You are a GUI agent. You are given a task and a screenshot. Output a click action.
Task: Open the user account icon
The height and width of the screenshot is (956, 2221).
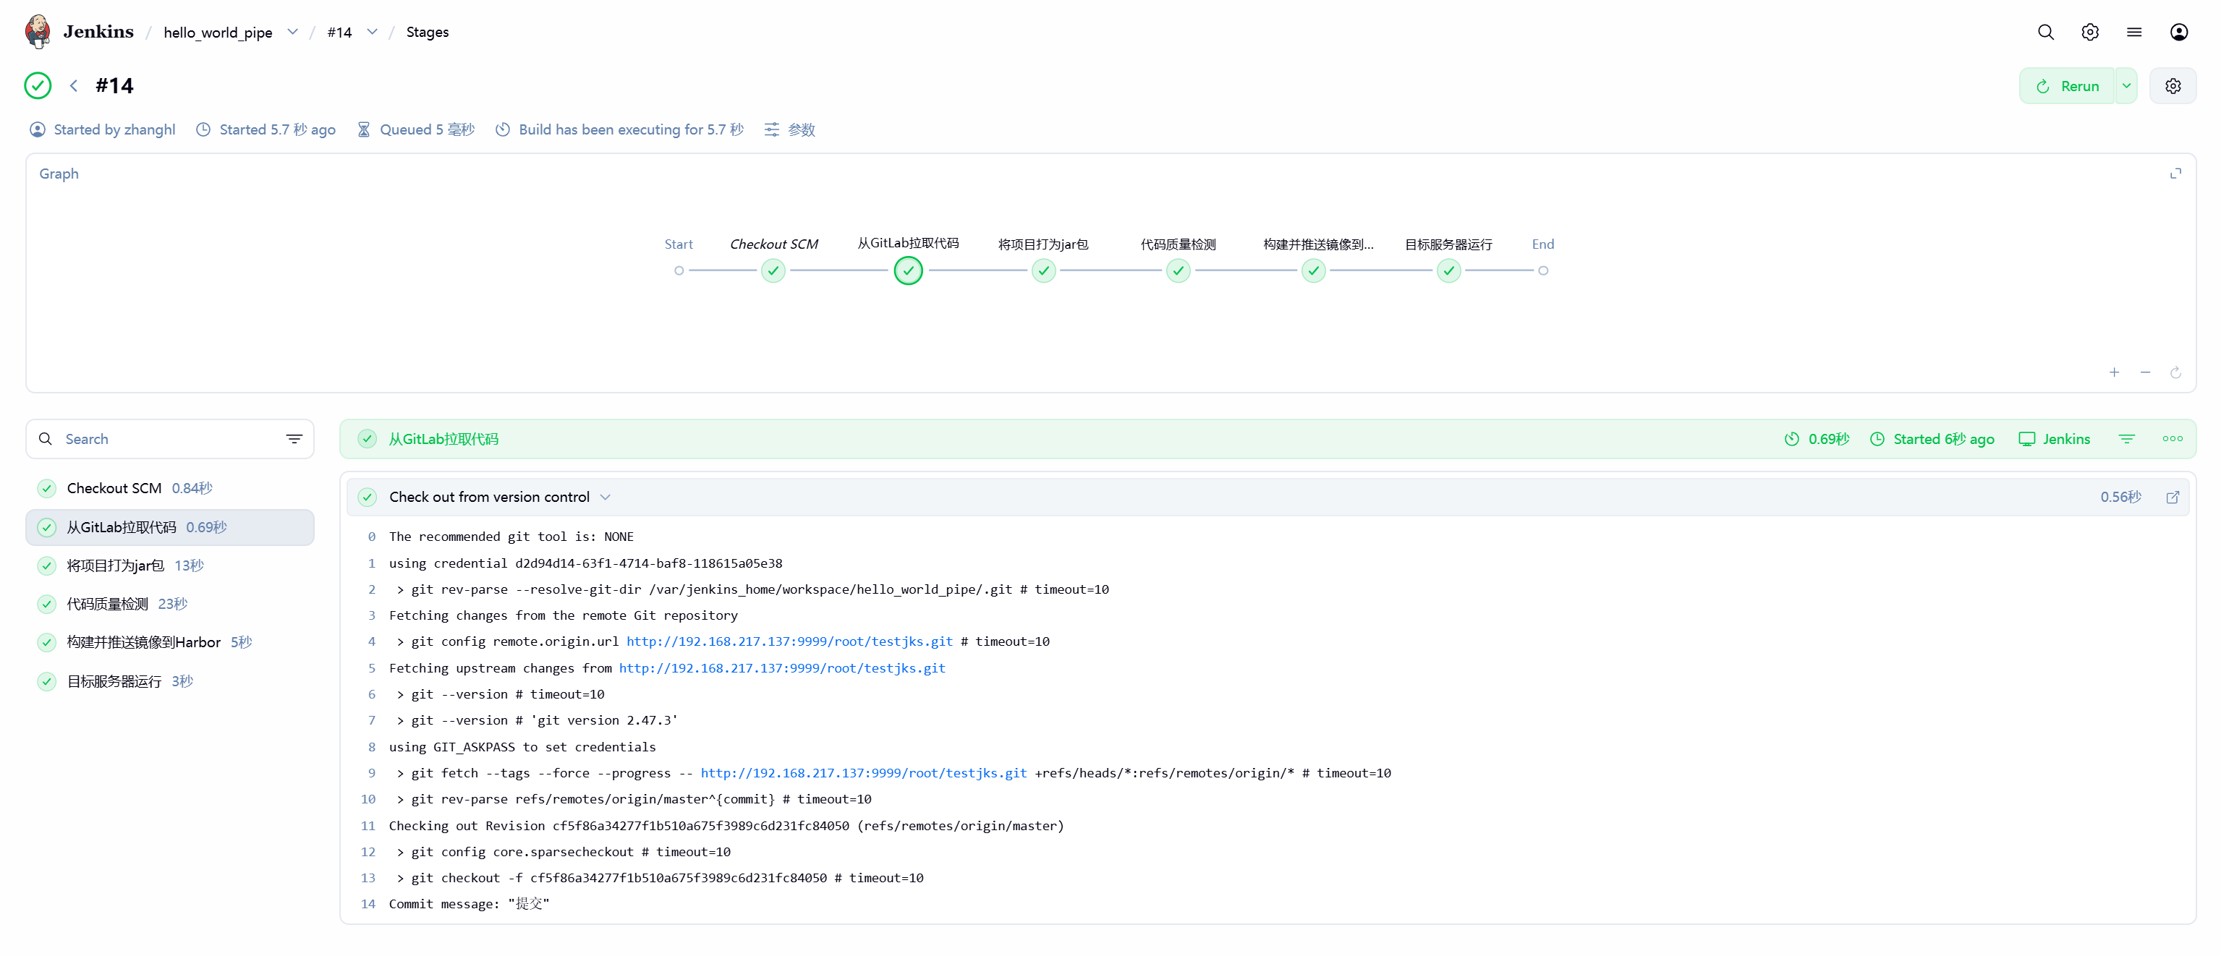pos(2179,32)
